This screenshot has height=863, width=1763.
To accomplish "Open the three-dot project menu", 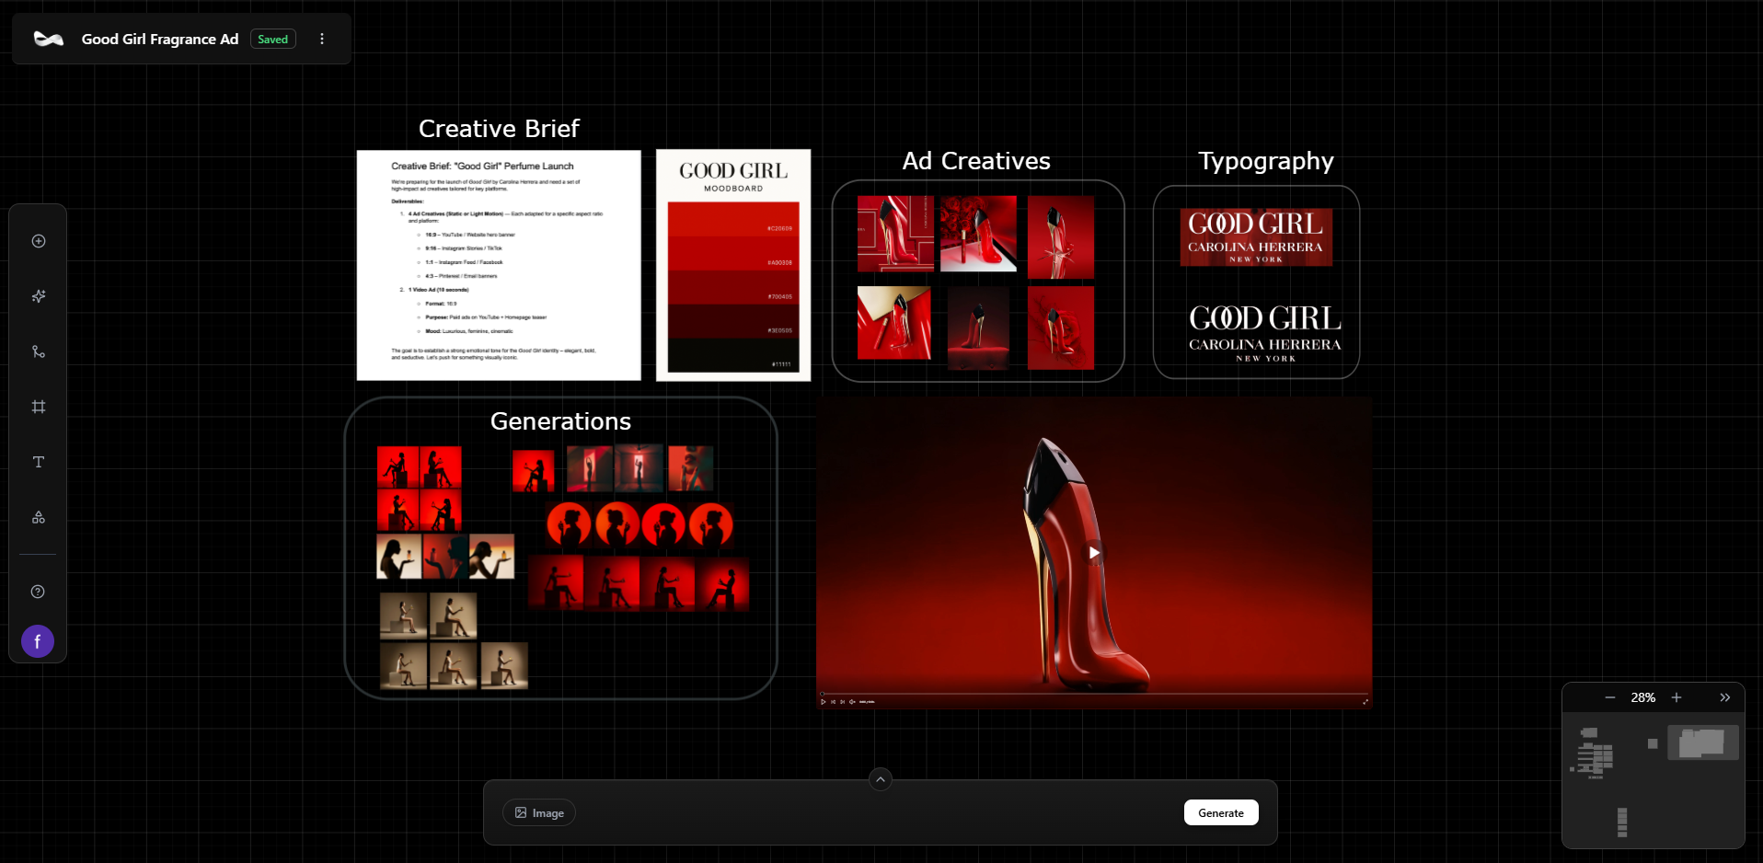I will point(322,39).
